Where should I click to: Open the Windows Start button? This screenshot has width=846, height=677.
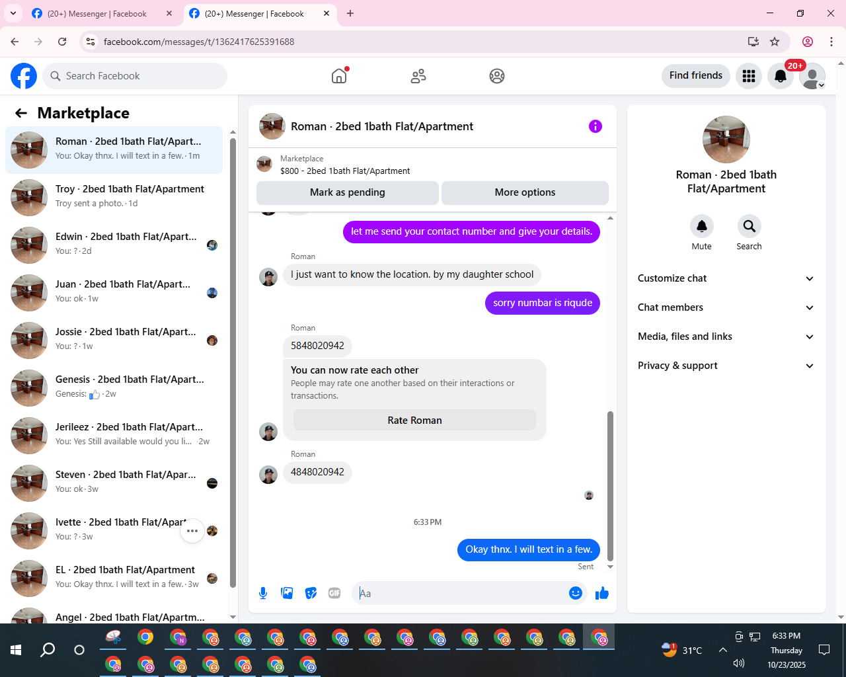[x=16, y=650]
